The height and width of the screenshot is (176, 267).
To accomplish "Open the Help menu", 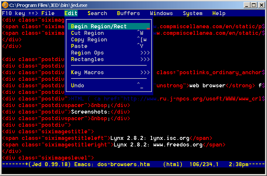I will [219, 13].
